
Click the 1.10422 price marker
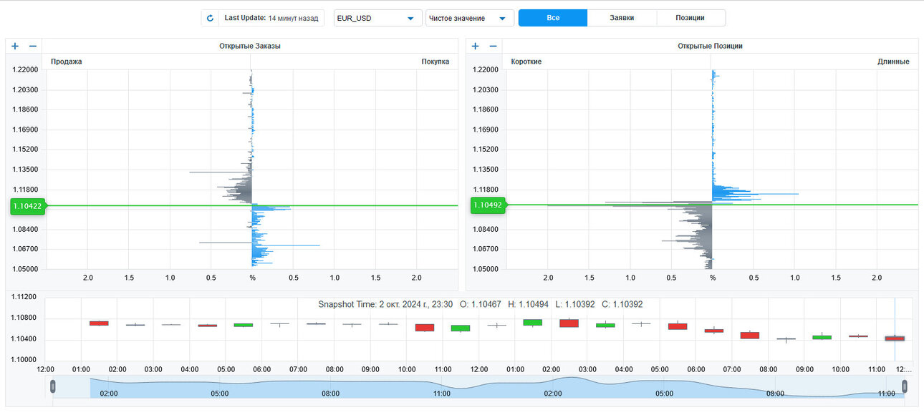28,206
